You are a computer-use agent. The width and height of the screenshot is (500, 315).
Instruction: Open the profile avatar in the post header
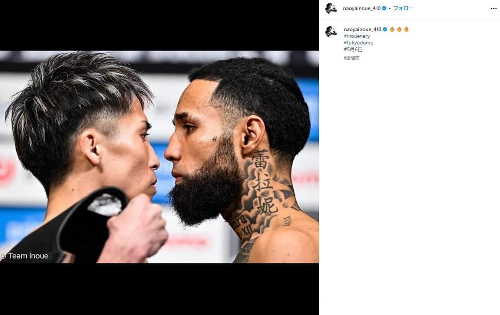click(x=331, y=8)
